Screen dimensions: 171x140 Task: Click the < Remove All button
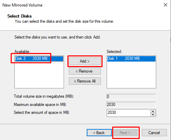(85, 81)
